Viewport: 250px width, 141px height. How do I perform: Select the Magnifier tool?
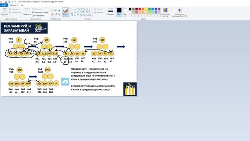point(59,14)
